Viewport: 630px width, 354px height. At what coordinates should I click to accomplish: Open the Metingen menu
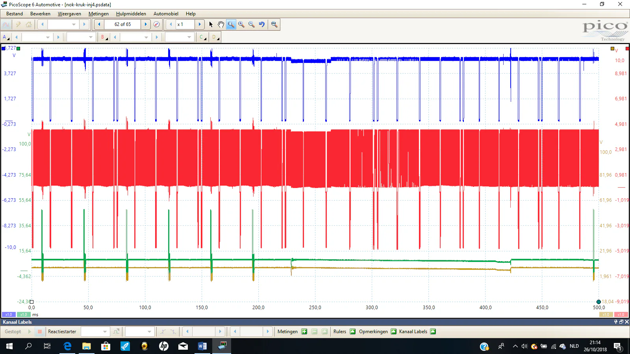coord(98,14)
